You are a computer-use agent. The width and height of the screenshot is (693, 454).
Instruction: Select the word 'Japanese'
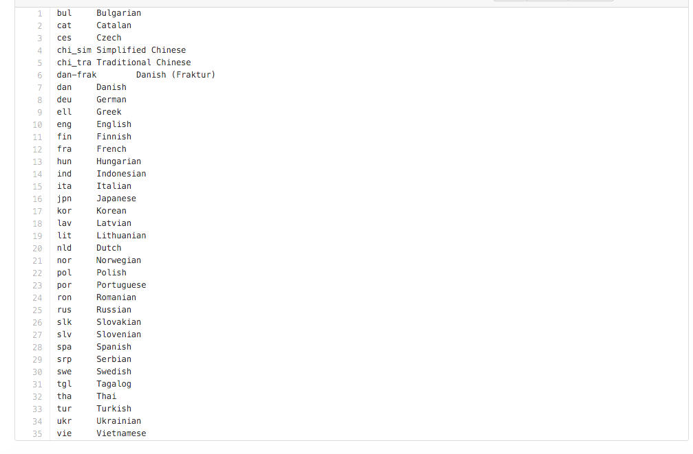[x=116, y=198]
